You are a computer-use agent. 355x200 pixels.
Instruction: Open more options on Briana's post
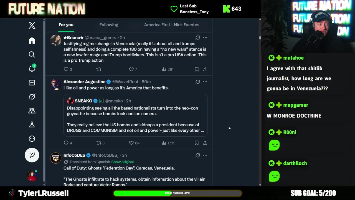click(x=205, y=37)
